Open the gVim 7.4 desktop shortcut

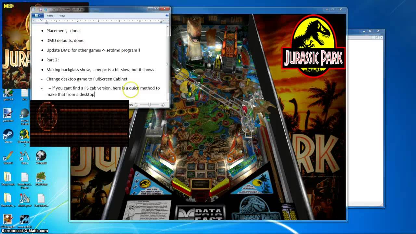[8, 94]
